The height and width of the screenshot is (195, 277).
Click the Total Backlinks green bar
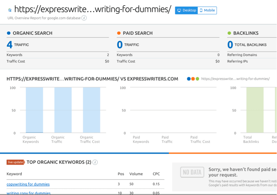click(x=255, y=110)
